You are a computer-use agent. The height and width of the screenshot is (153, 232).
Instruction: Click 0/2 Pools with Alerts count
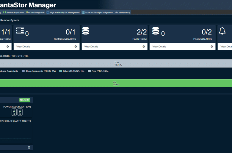pyautogui.click(x=207, y=32)
